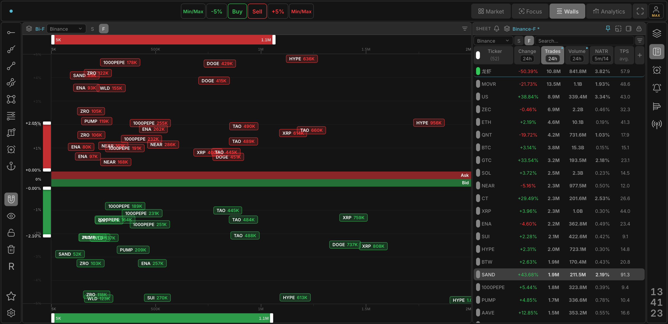Click the red ask size range slider right handle
Screen dimensions: 668x324
[274, 40]
